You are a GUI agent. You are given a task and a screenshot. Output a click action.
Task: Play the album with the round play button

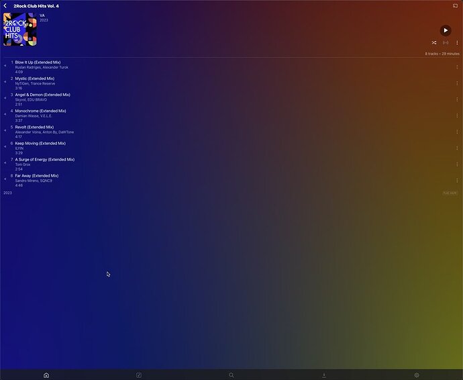click(446, 30)
